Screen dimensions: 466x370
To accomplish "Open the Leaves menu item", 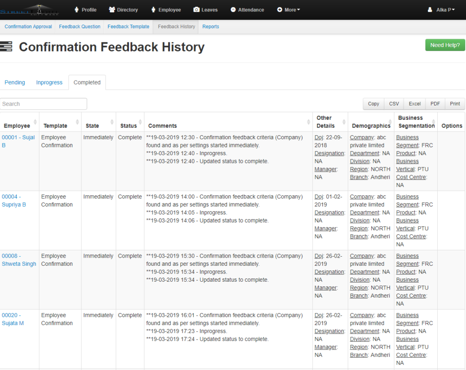I will coord(205,10).
